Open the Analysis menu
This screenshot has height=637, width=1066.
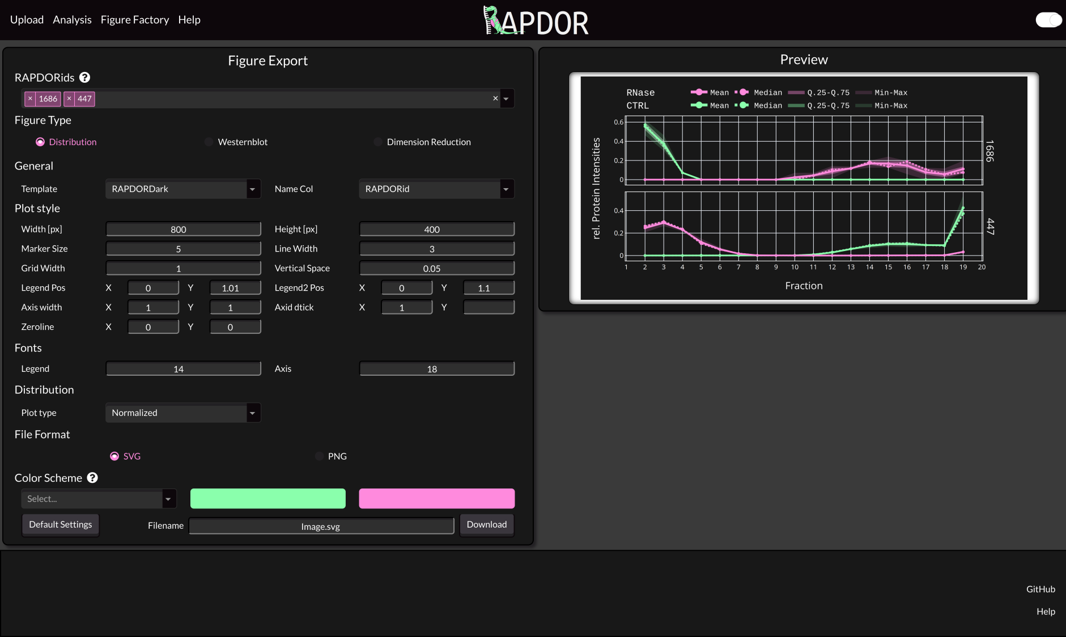72,20
